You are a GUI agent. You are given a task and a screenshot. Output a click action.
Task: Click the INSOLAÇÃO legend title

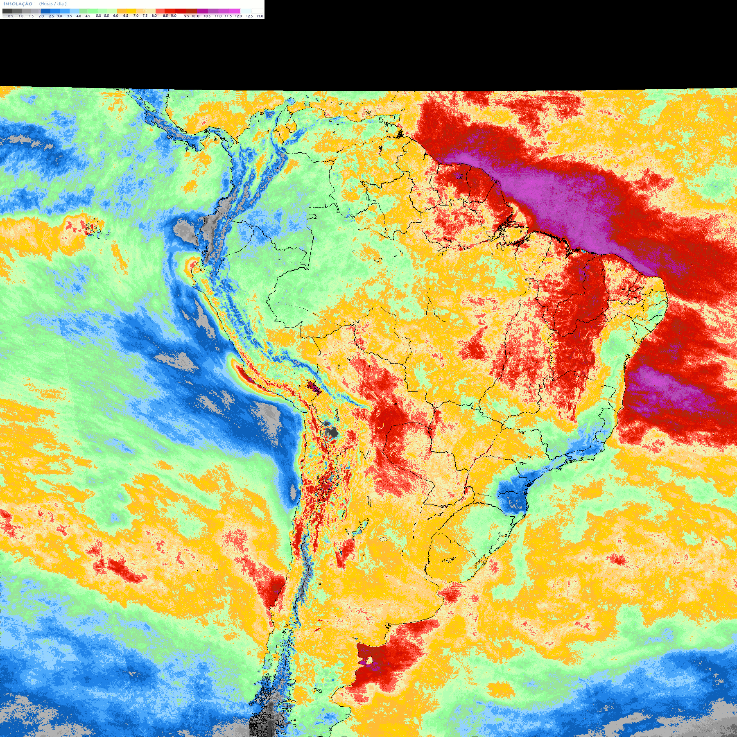pyautogui.click(x=18, y=4)
